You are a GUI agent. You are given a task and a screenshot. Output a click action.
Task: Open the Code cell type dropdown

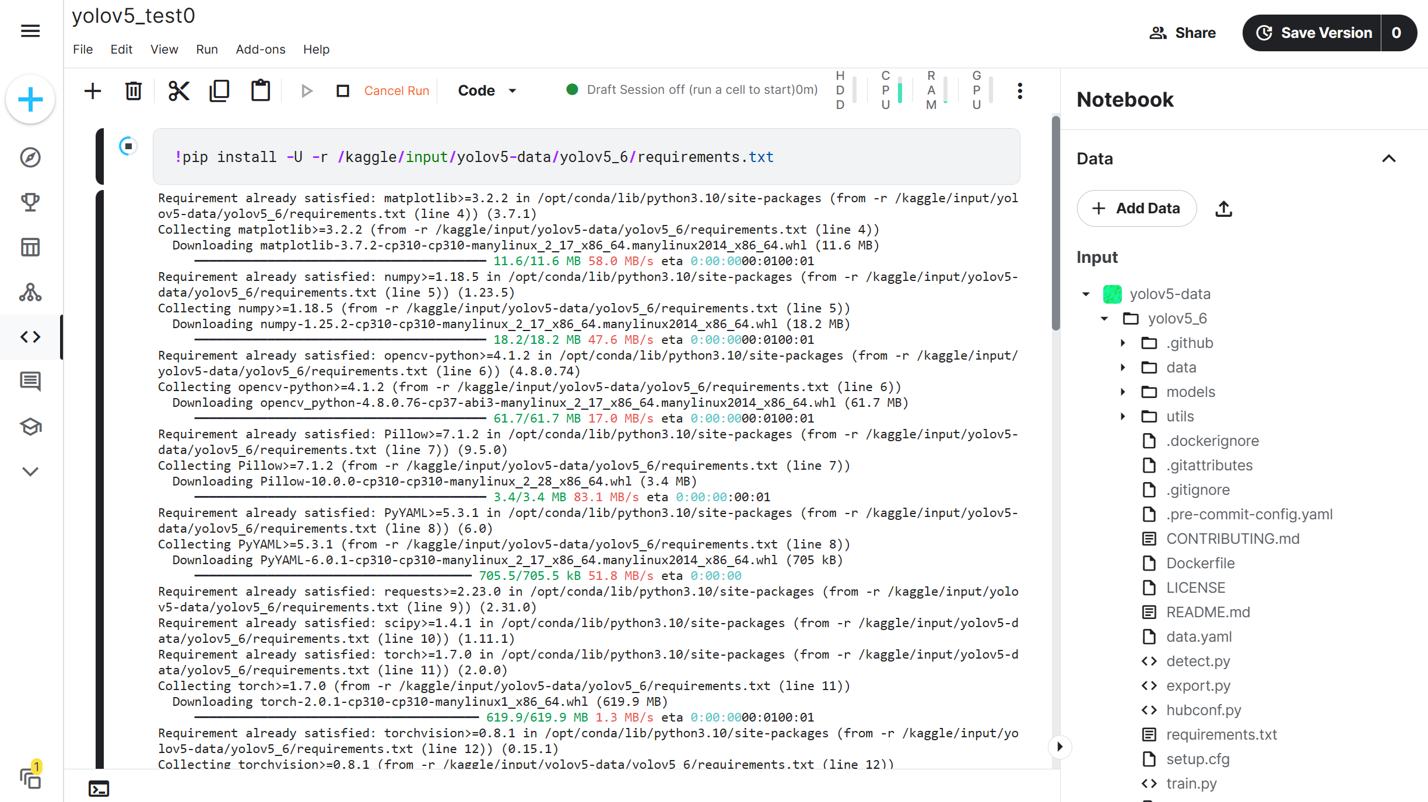[487, 90]
